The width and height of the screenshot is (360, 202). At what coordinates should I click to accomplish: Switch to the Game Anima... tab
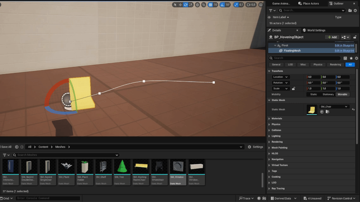point(281,3)
